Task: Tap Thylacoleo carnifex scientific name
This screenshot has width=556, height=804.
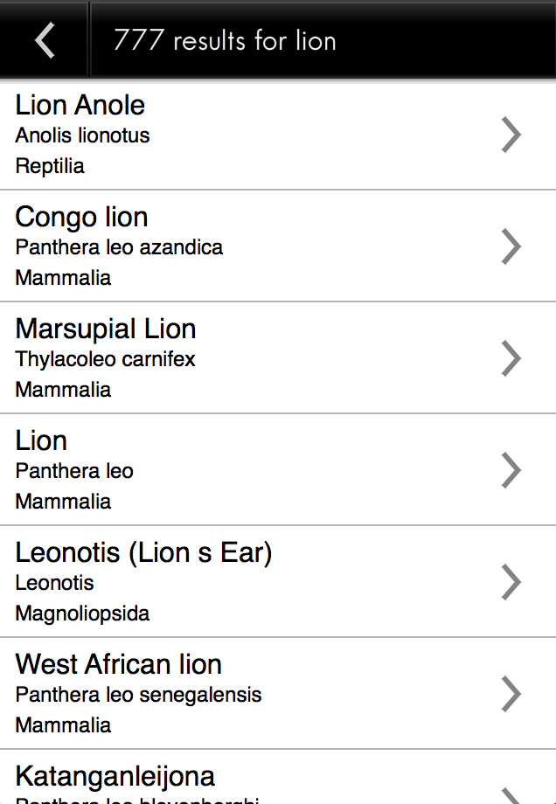Action: coord(105,359)
